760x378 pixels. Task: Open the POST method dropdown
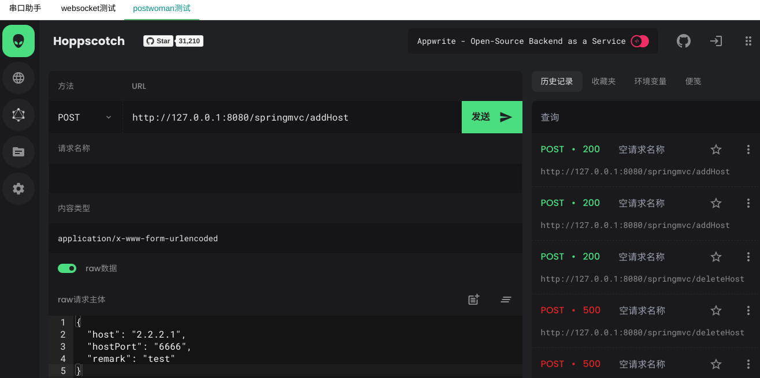[x=86, y=117]
